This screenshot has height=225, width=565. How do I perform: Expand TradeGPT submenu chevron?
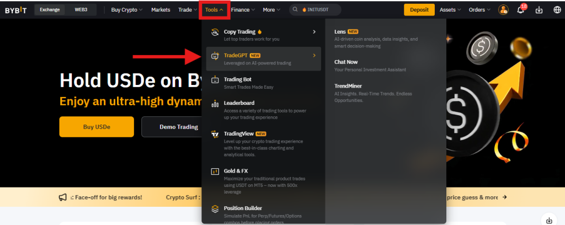tap(314, 56)
